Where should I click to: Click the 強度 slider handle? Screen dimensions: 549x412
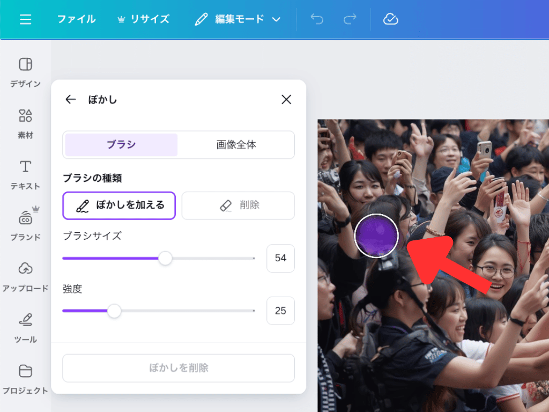(114, 311)
